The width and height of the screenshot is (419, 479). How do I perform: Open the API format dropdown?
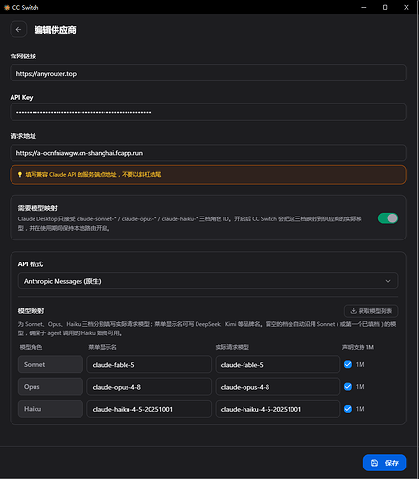tap(208, 281)
